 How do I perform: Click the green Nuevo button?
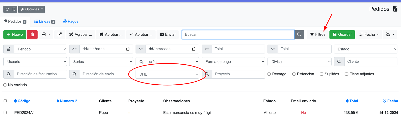(15, 34)
